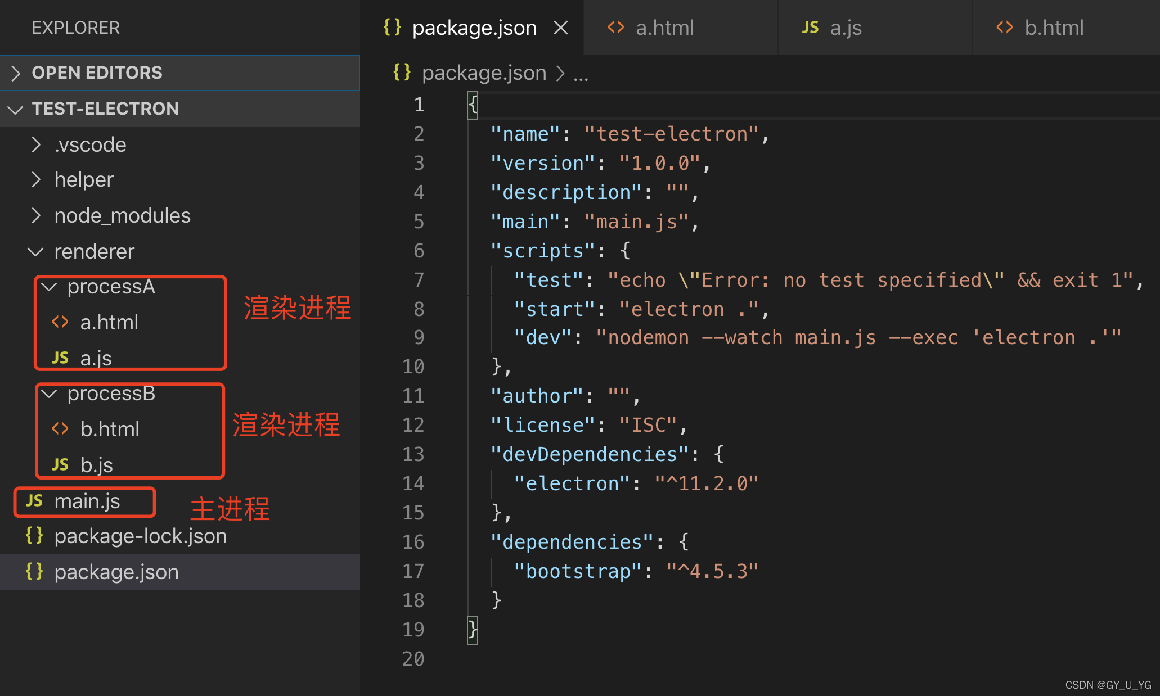This screenshot has width=1160, height=696.
Task: Click the "scripts" key on line 6
Action: click(543, 251)
